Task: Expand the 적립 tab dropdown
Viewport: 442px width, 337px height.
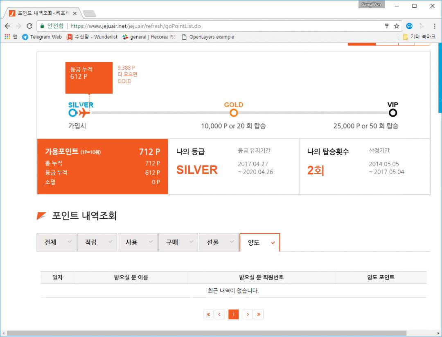Action: pyautogui.click(x=110, y=242)
